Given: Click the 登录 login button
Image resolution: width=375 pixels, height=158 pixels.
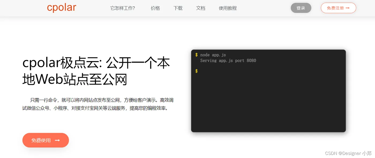Looking at the screenshot, I should pyautogui.click(x=301, y=8).
